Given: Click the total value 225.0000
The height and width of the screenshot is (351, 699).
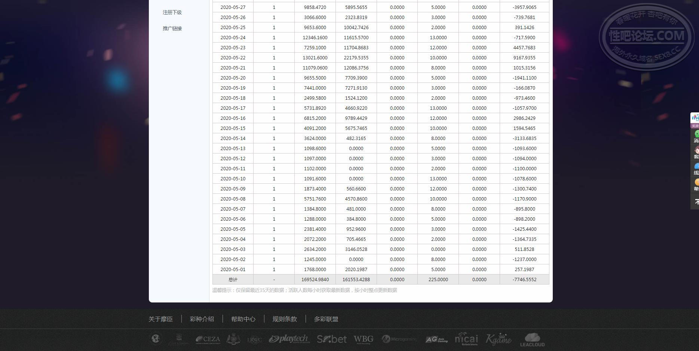Looking at the screenshot, I should click(438, 279).
